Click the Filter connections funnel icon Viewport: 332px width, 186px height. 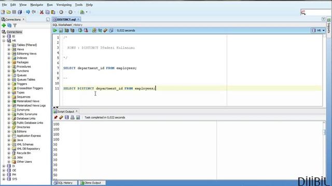[15, 25]
